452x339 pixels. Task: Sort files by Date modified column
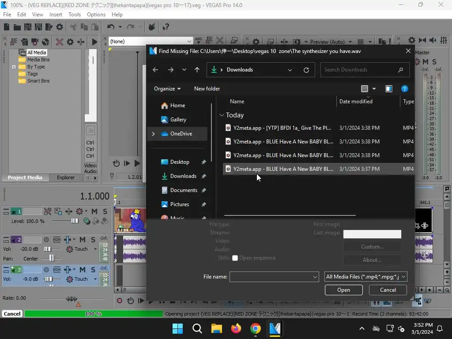click(356, 102)
